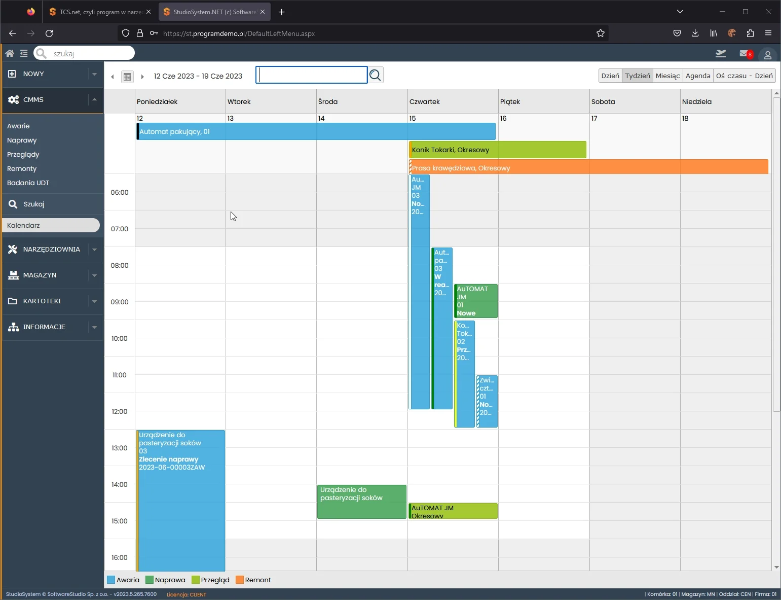Open Awarie in the CMMS menu

18,126
